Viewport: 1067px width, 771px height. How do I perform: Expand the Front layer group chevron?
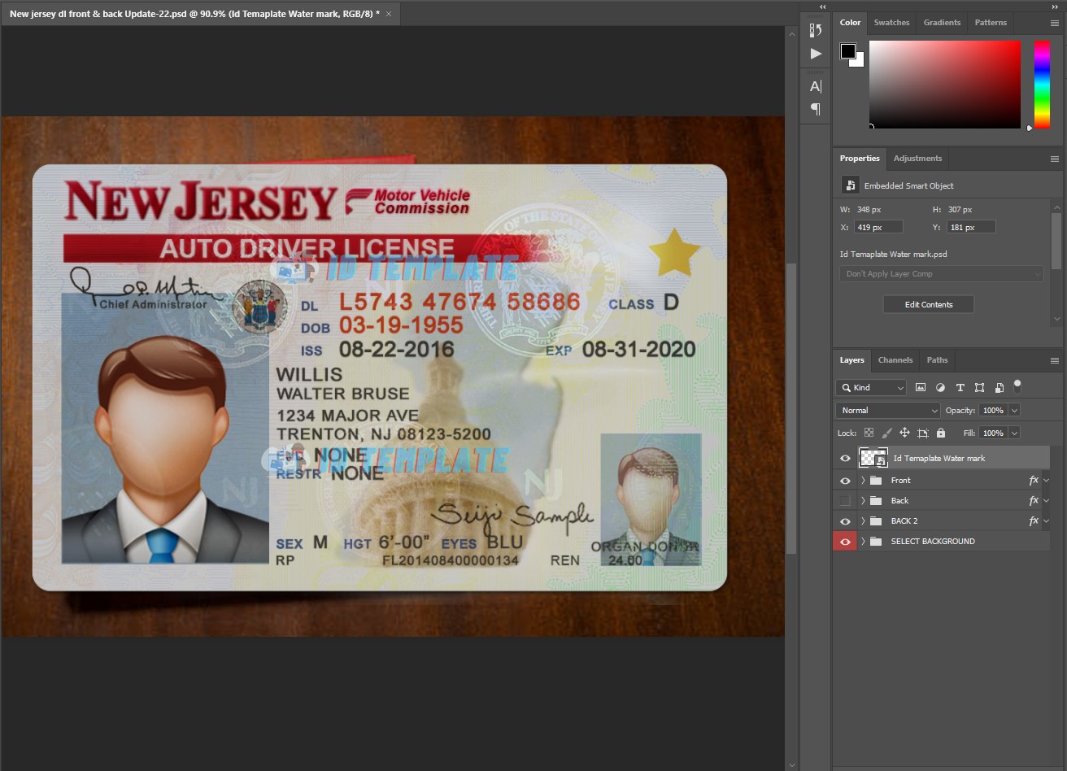point(863,481)
